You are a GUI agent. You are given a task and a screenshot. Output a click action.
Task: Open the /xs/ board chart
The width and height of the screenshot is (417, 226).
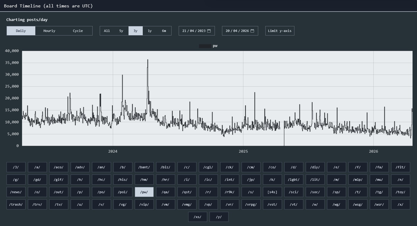[198, 217]
